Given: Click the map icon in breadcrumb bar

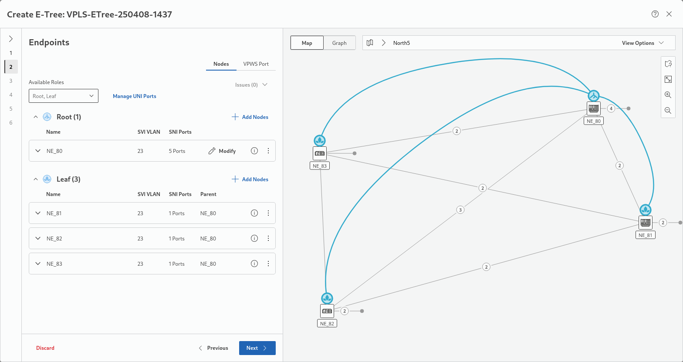Looking at the screenshot, I should (x=370, y=43).
